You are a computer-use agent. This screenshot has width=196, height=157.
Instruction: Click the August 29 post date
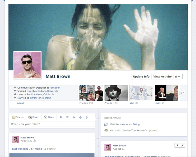[26, 141]
